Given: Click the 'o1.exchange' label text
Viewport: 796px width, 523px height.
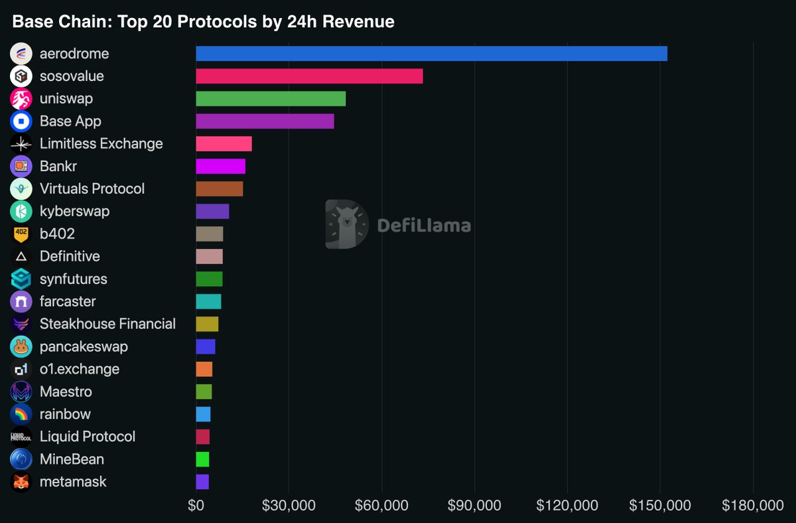Looking at the screenshot, I should 80,370.
